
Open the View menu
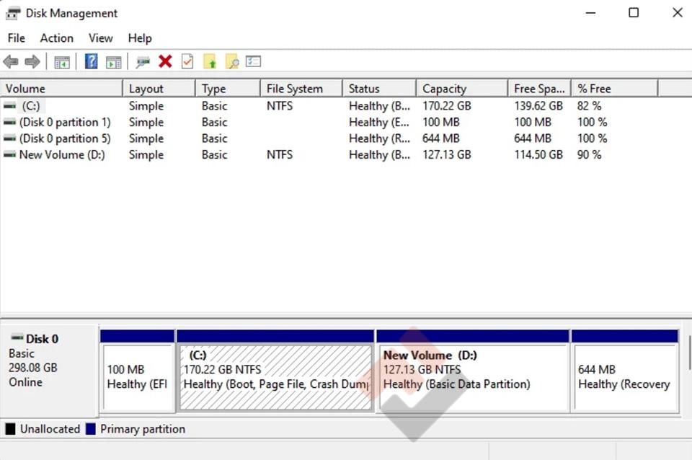[100, 38]
